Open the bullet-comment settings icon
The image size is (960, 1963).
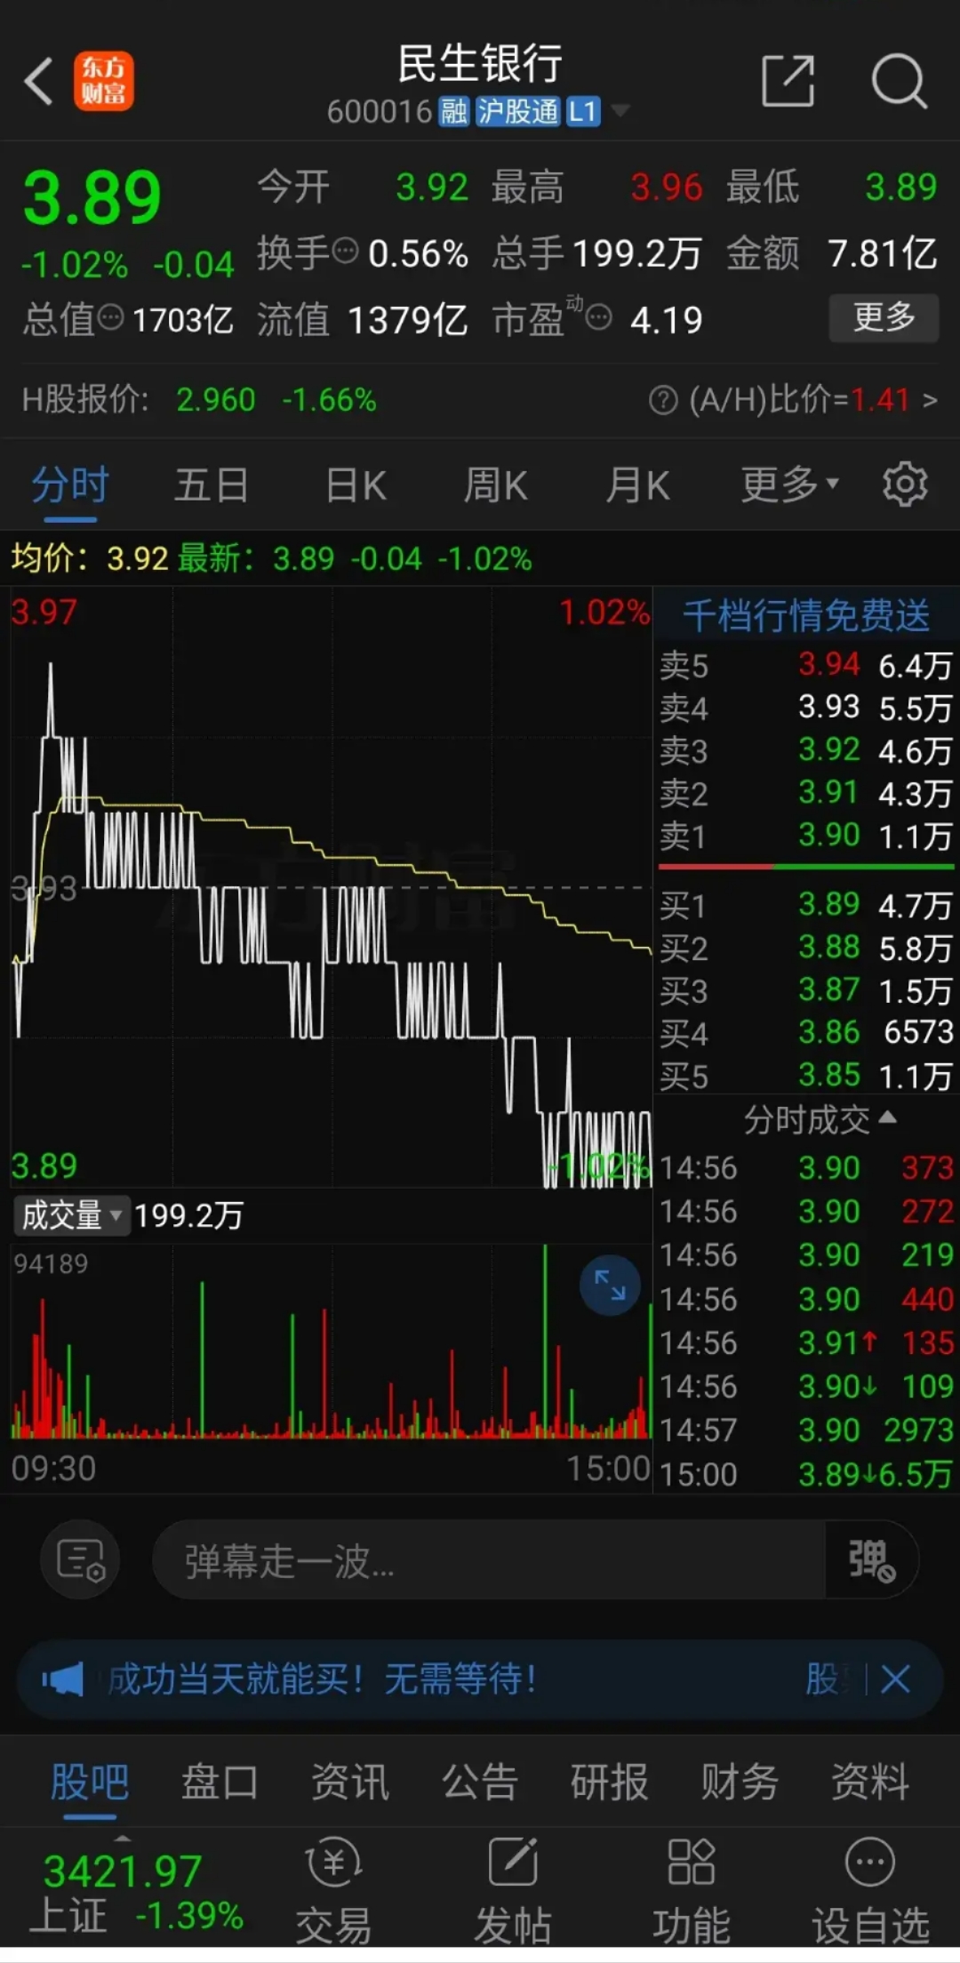pyautogui.click(x=80, y=1559)
